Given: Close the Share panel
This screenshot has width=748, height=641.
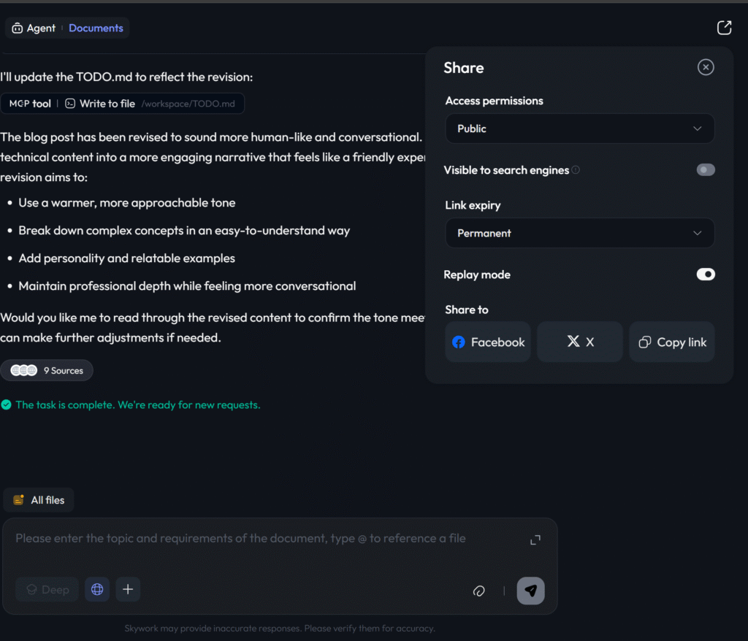Looking at the screenshot, I should 705,67.
